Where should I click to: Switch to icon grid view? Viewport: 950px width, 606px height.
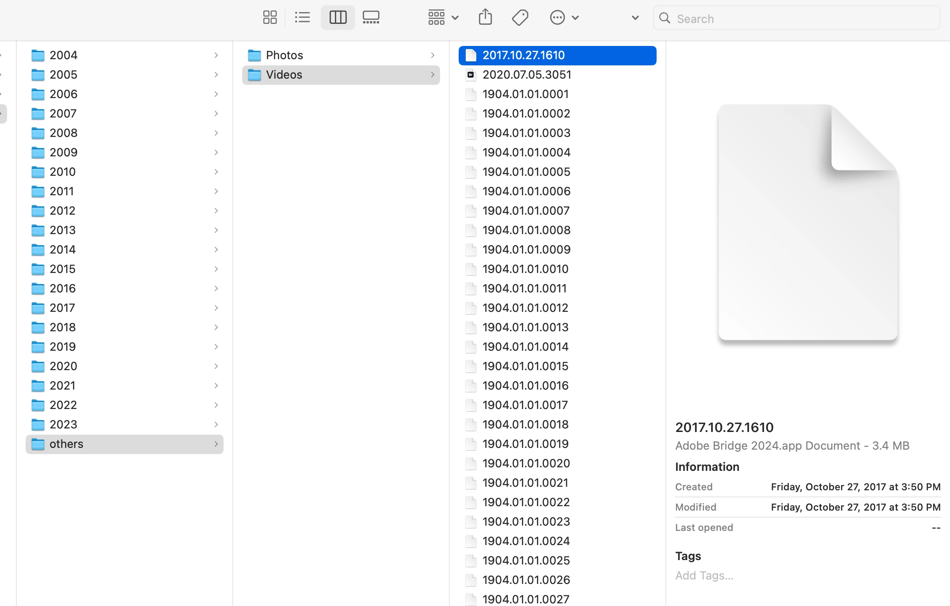270,18
